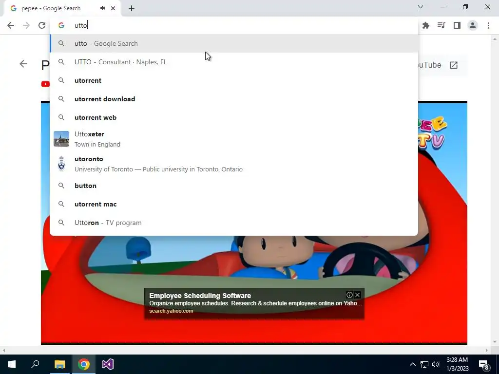Click the Chrome taskbar icon
499x374 pixels.
tap(83, 364)
